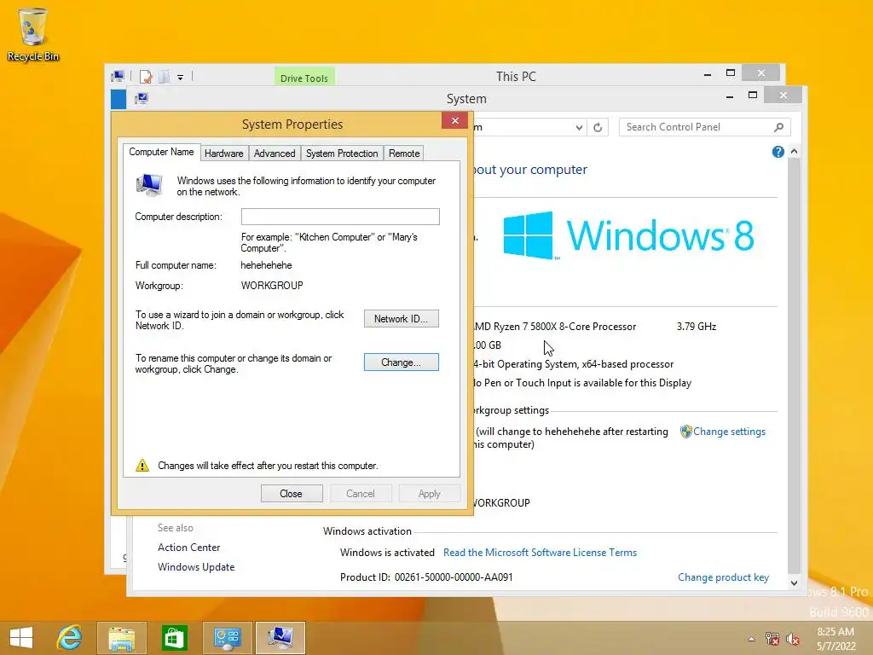The image size is (873, 655).
Task: Click full computer name hehehehehe
Action: tap(266, 265)
